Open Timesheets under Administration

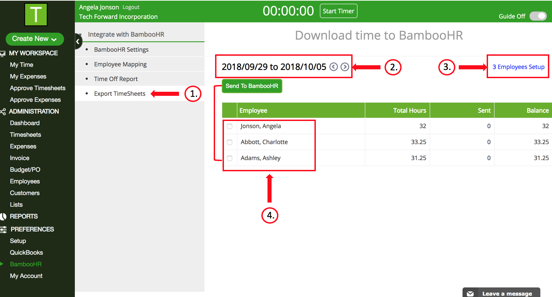click(25, 135)
